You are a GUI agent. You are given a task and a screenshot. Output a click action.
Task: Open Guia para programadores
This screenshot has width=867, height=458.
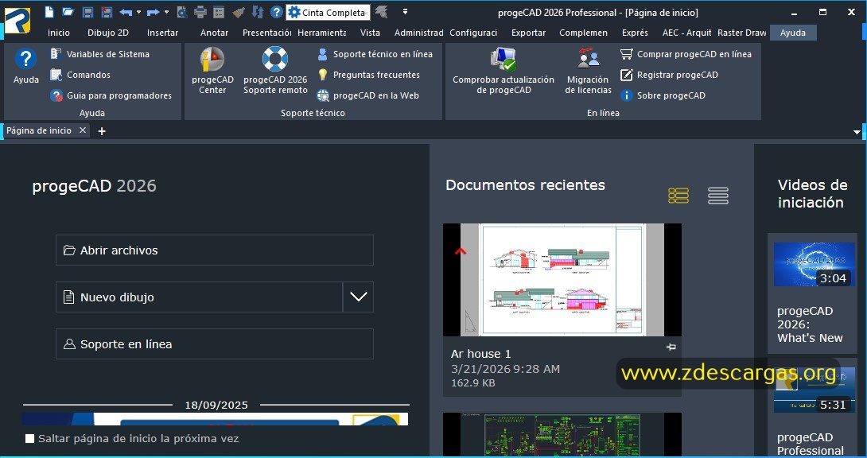click(x=111, y=95)
